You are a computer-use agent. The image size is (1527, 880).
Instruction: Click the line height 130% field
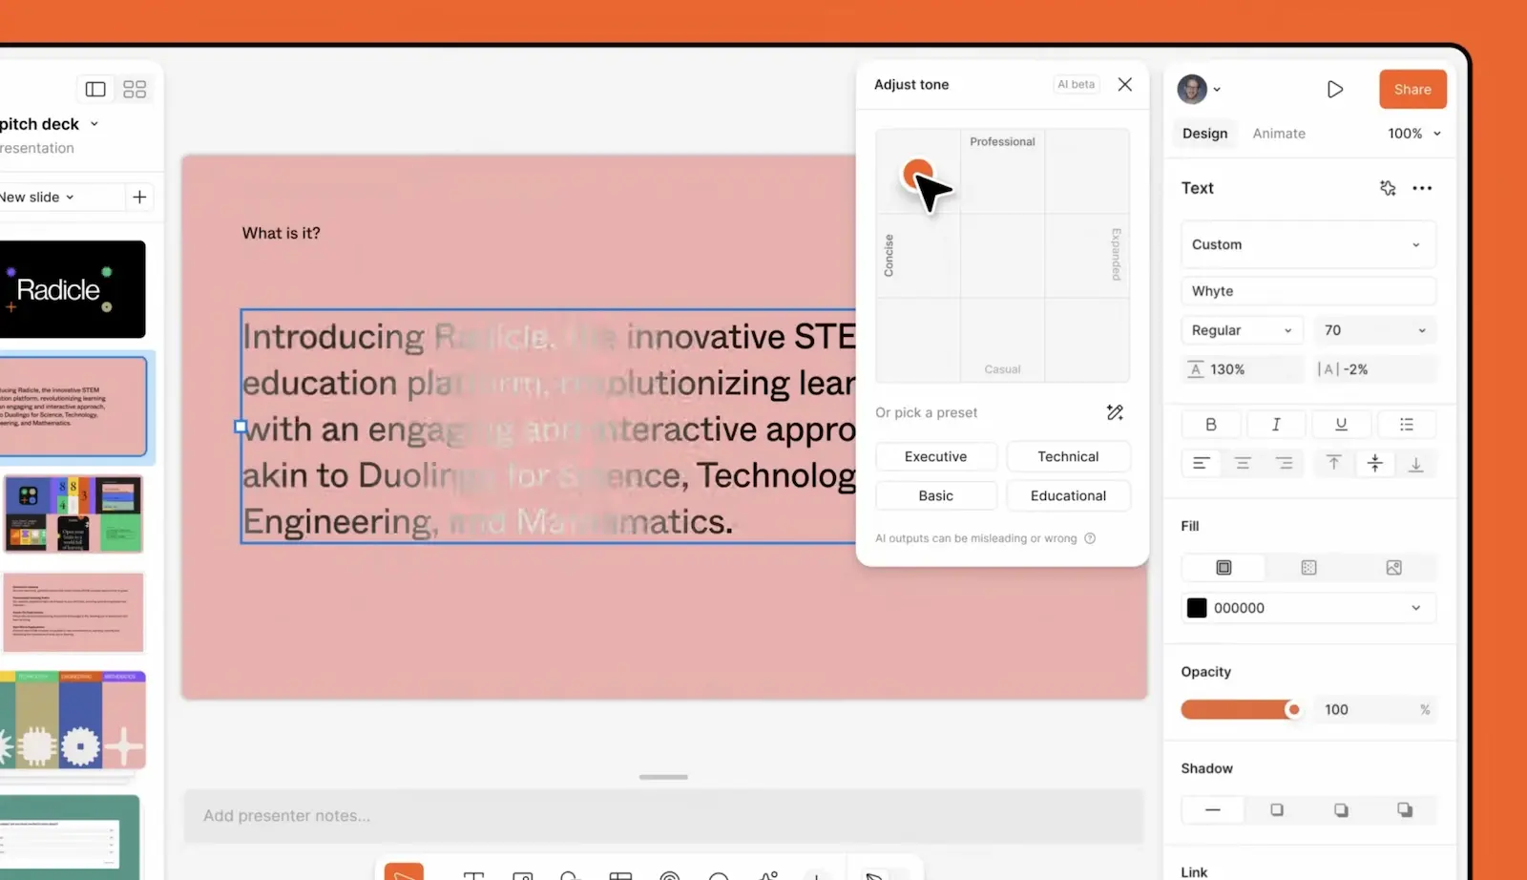pos(1243,369)
